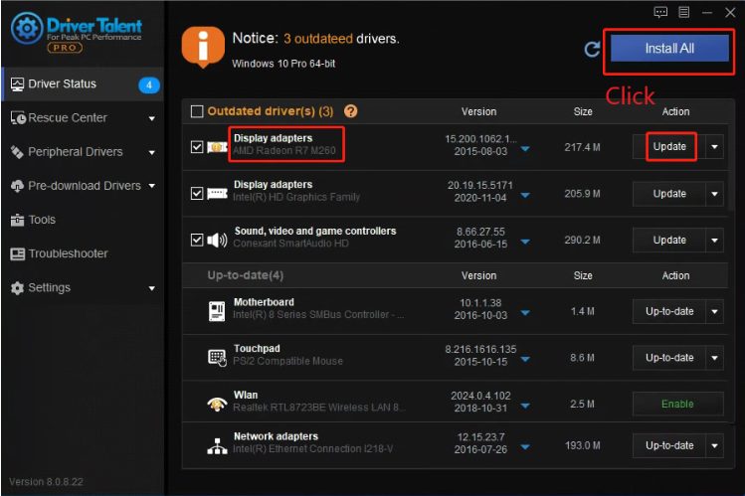Click the Install All button

pyautogui.click(x=669, y=49)
